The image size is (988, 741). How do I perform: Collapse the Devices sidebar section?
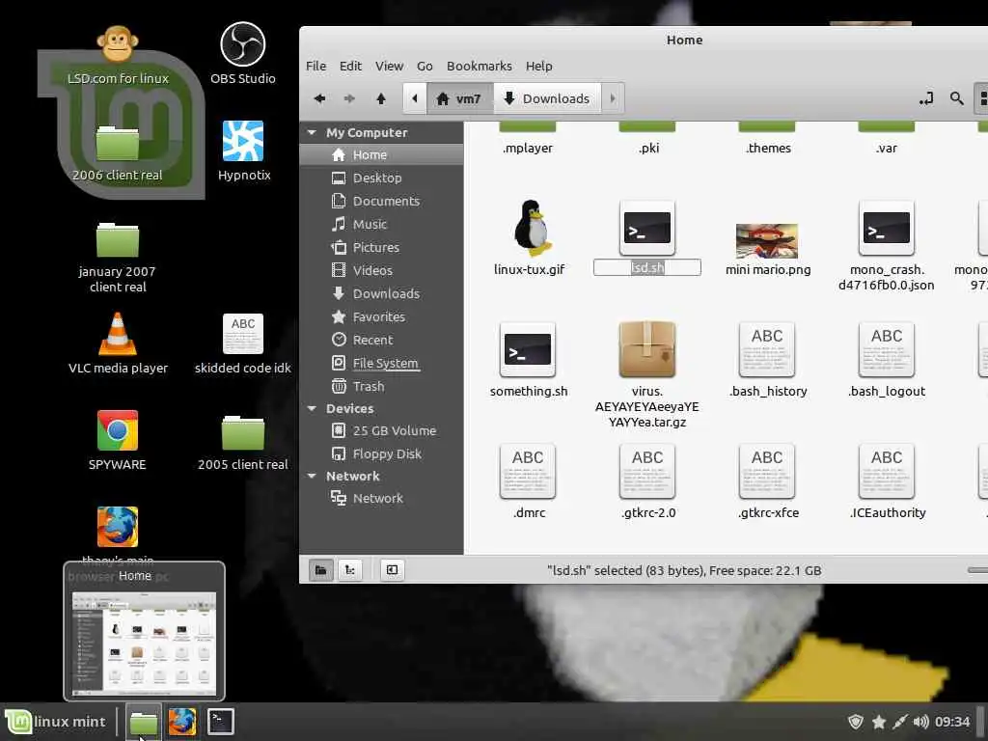pyautogui.click(x=312, y=409)
